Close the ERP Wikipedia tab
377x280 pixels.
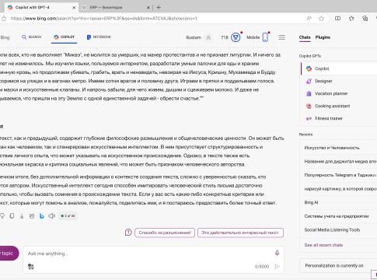148,8
